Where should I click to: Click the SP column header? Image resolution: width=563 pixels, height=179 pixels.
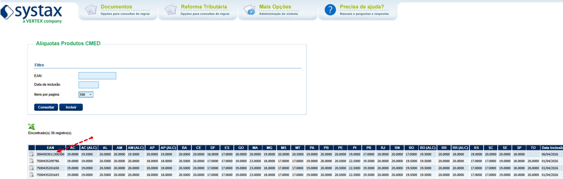pyautogui.click(x=519, y=148)
